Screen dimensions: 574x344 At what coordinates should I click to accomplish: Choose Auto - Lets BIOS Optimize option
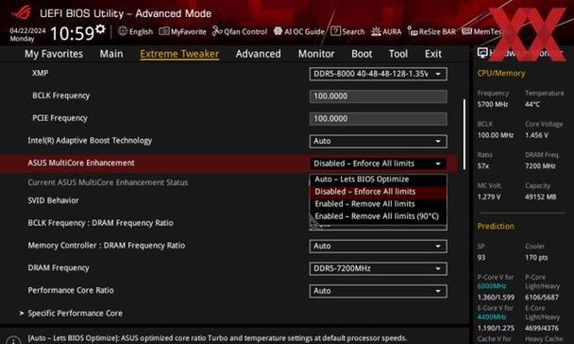[379, 180]
